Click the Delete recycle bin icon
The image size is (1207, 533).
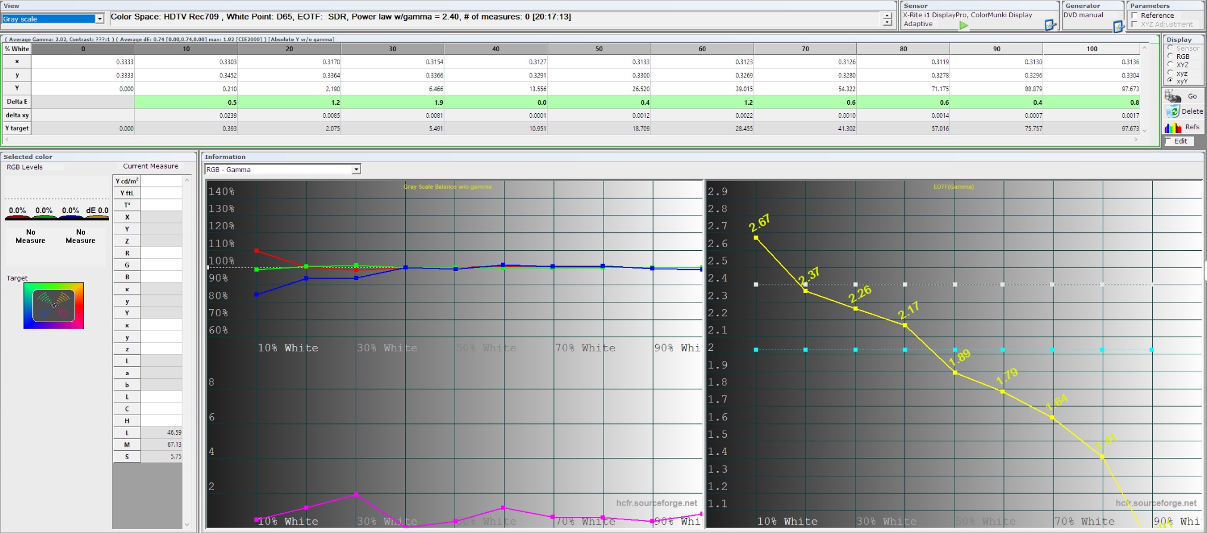tap(1172, 111)
